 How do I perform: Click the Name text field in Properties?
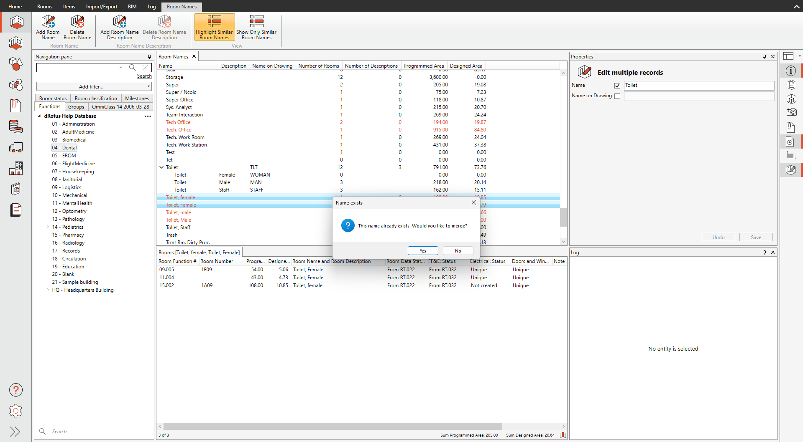698,86
